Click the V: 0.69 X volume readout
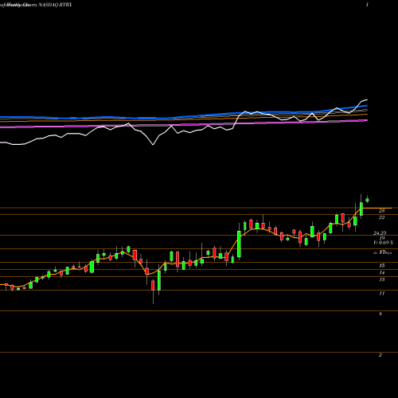This screenshot has width=398, height=398. (383, 243)
